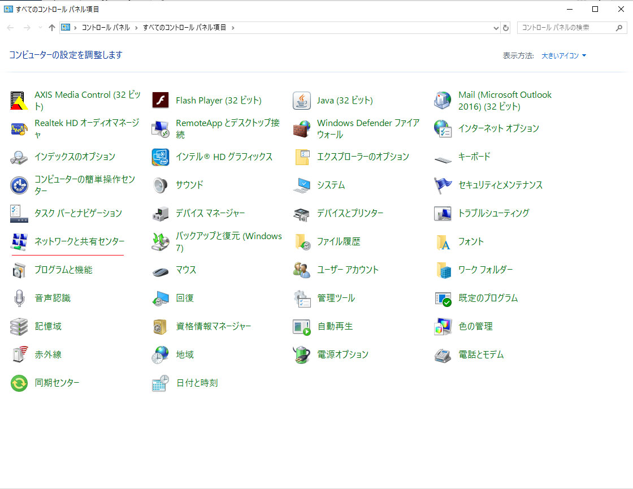Expand chevron after すべてのコントロール パネル項目 breadcrumb
Screen dimensions: 633x489
[233, 28]
